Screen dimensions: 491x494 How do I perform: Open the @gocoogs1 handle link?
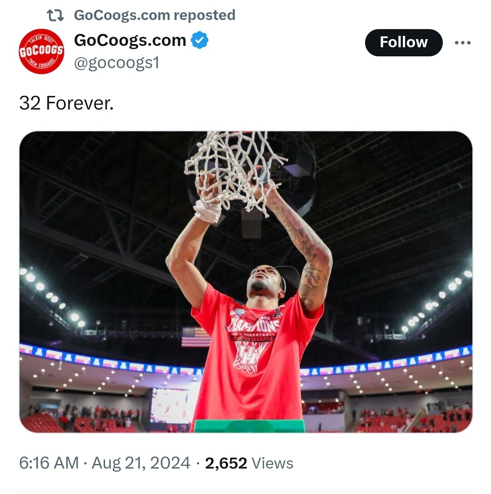click(x=116, y=63)
